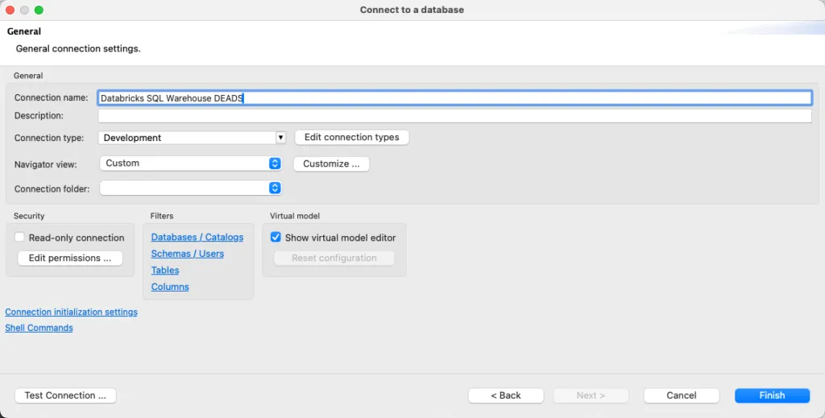Viewport: 825px width, 418px height.
Task: Click the Tables filter link
Action: click(x=165, y=271)
